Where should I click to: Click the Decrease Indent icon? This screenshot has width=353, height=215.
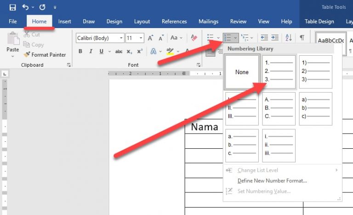coord(264,38)
